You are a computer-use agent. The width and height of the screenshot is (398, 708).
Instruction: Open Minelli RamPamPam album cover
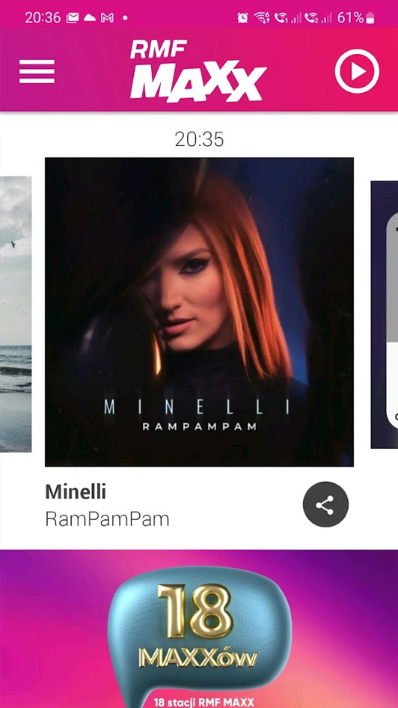coord(199,312)
